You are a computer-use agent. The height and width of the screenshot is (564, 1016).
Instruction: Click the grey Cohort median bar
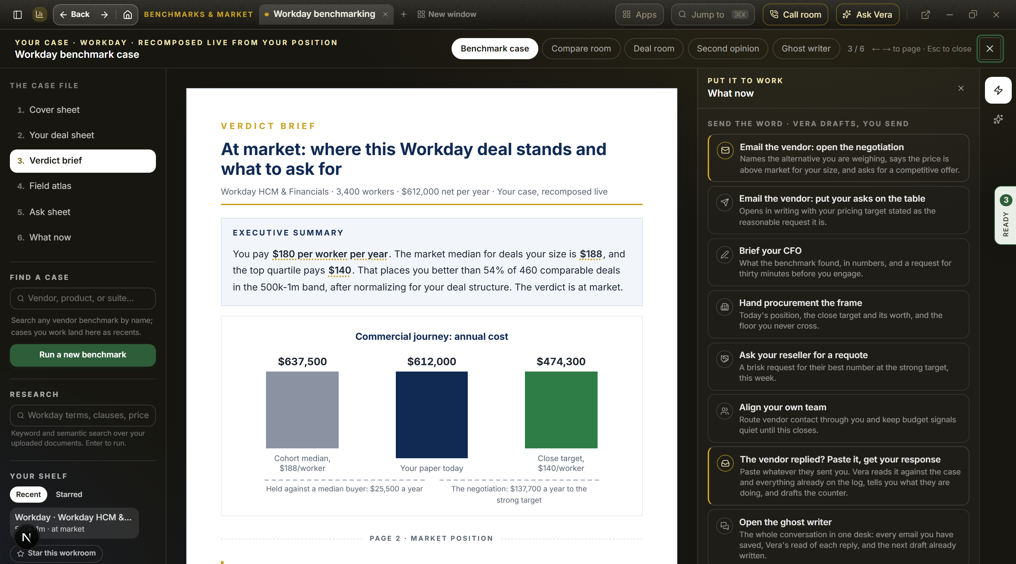tap(302, 410)
